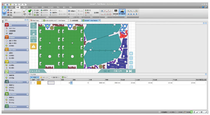
Task: Collapse the Part Editor sidebar section
Action: pos(27,50)
